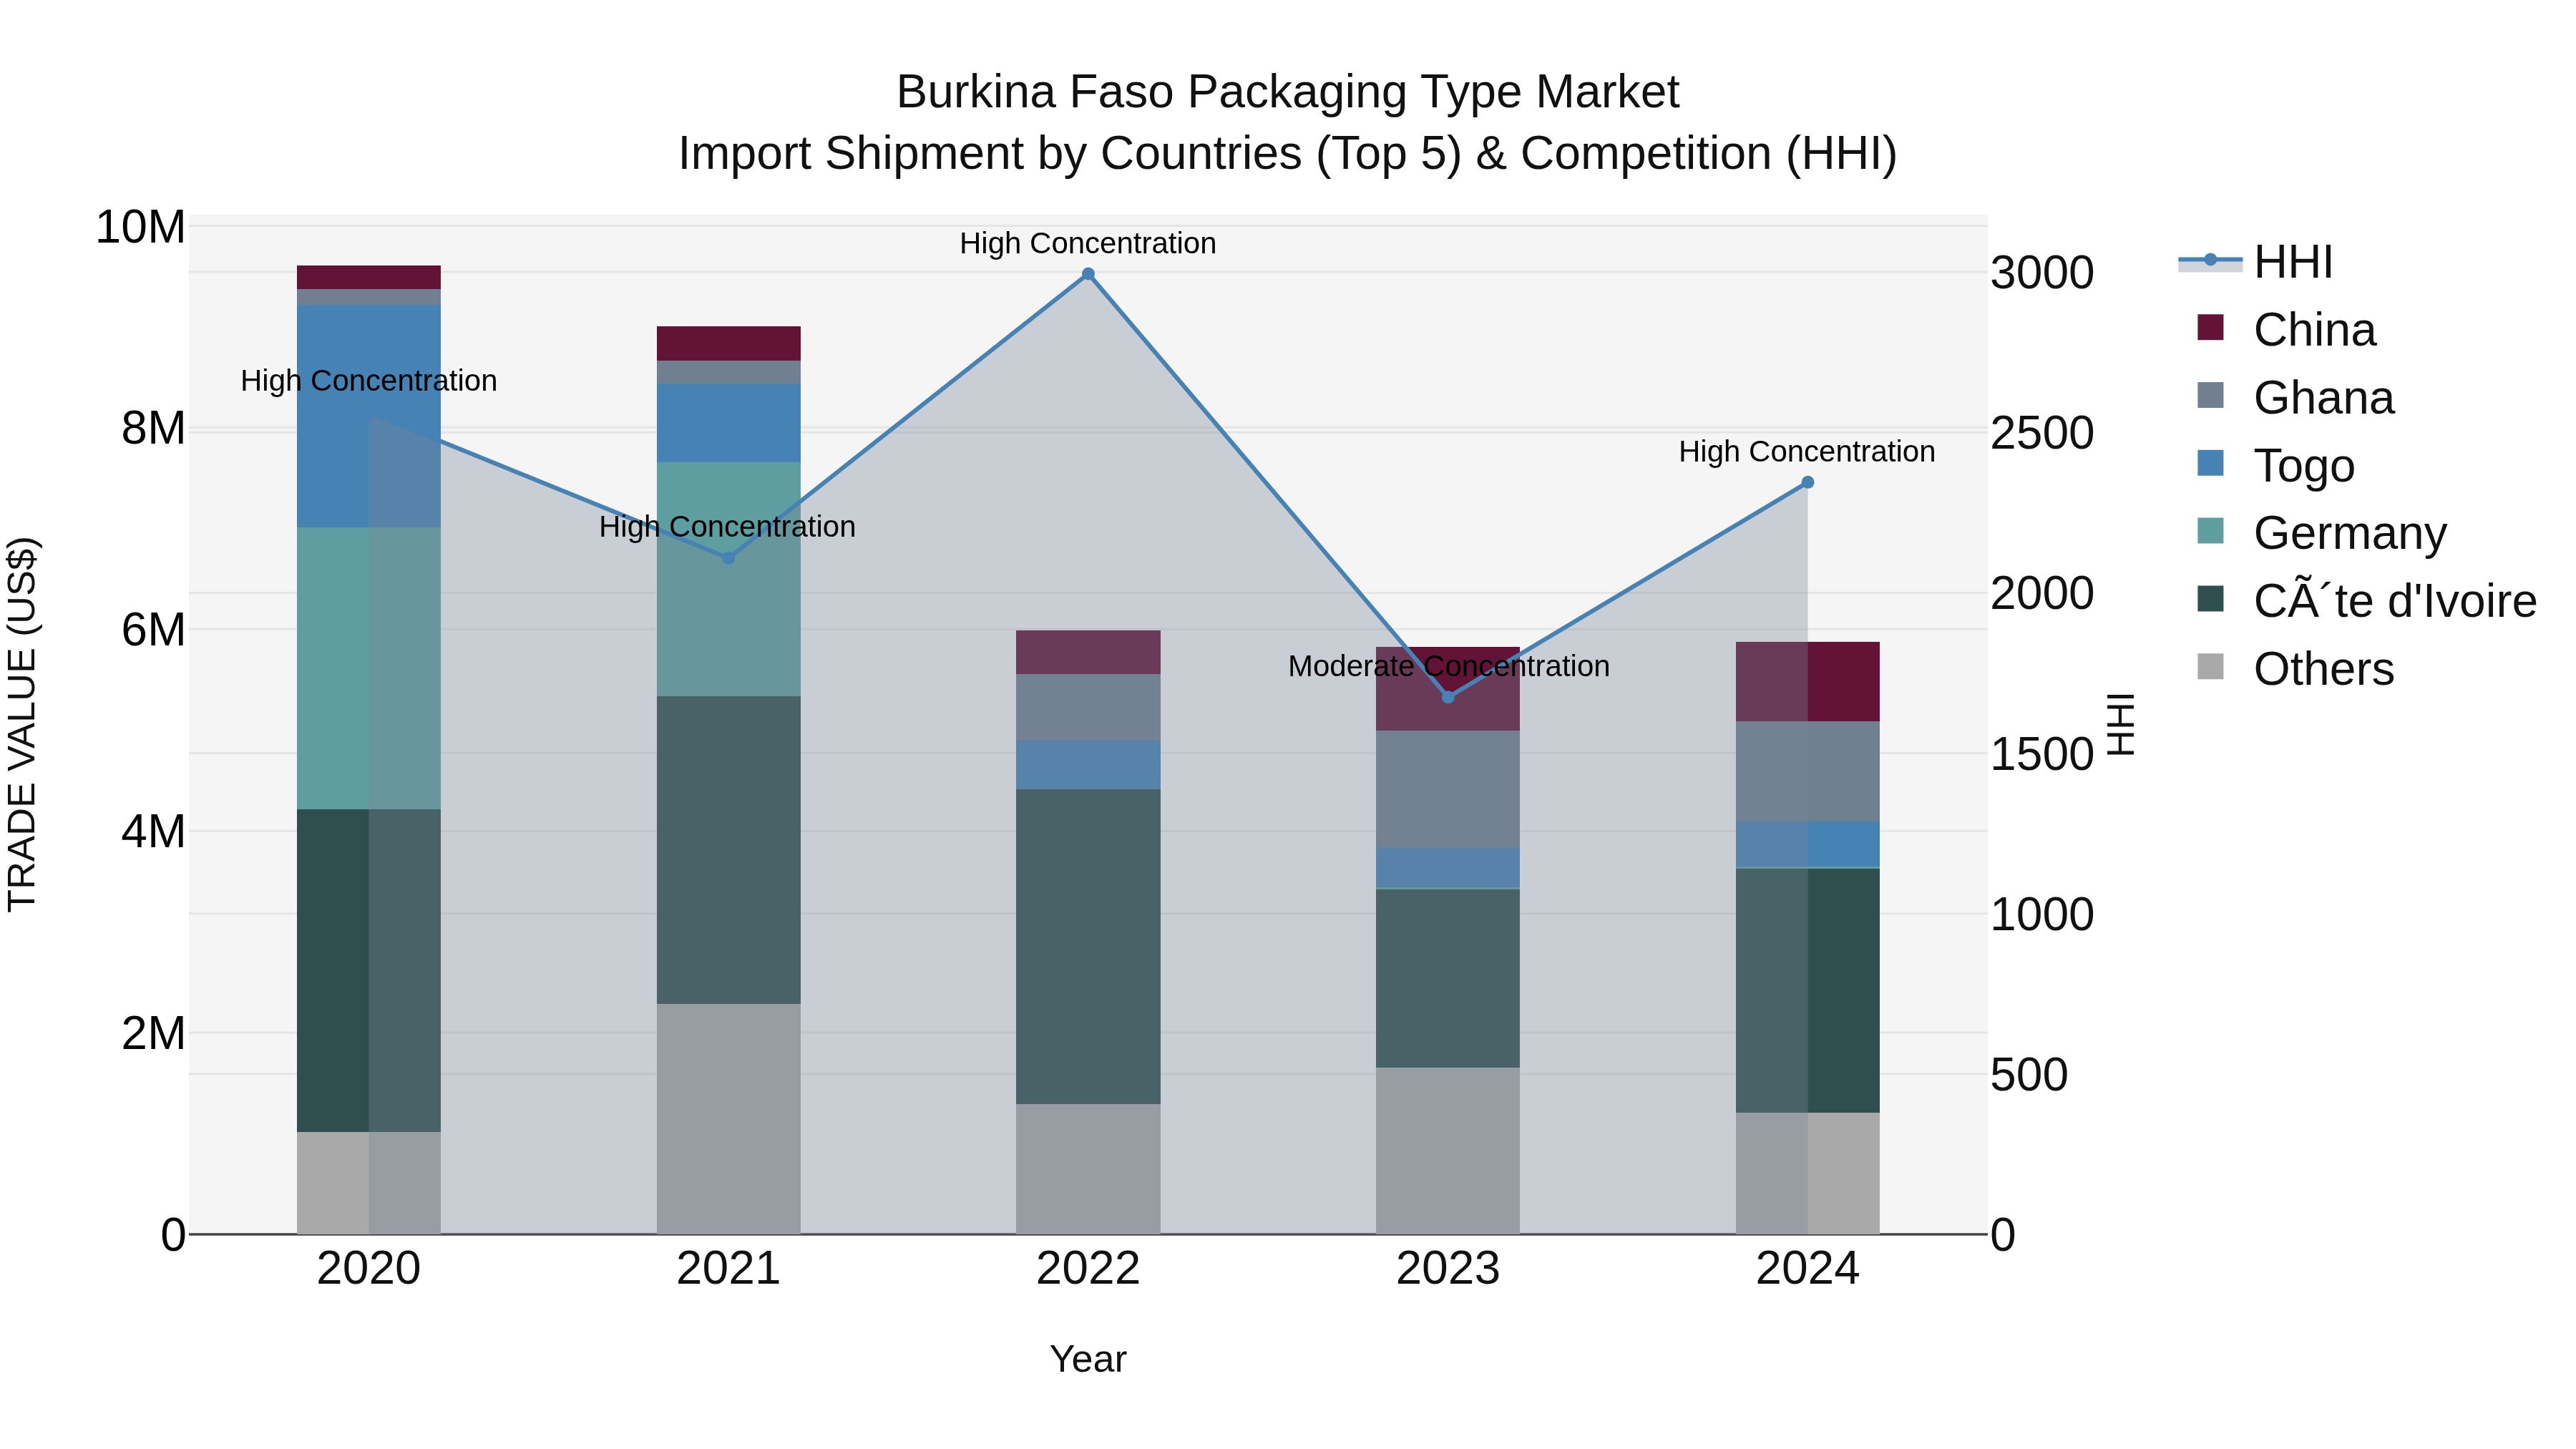Click the Togo blue legend swatch
This screenshot has width=2576, height=1449.
point(2210,463)
